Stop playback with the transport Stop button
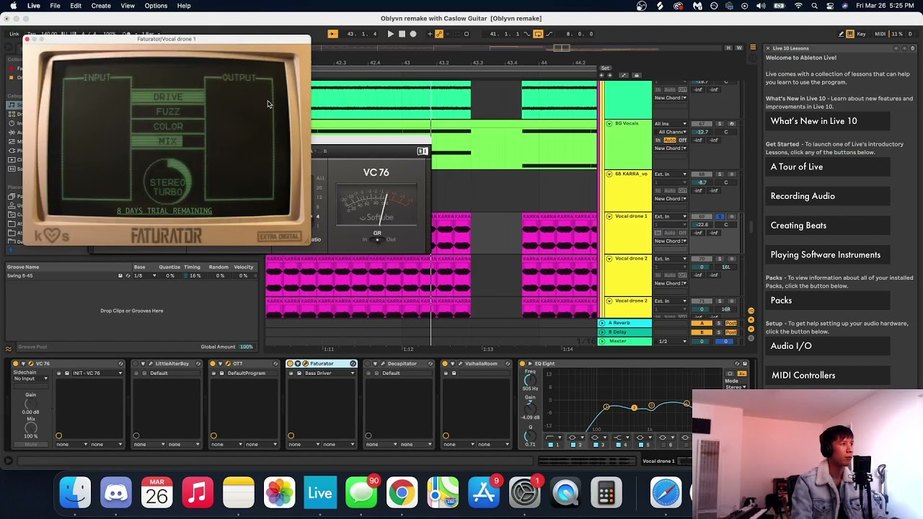This screenshot has height=519, width=923. point(402,34)
